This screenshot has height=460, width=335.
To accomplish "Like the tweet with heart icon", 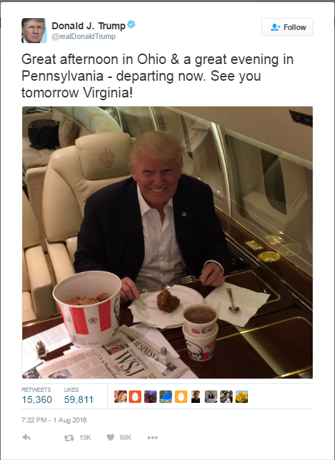I will tap(111, 438).
